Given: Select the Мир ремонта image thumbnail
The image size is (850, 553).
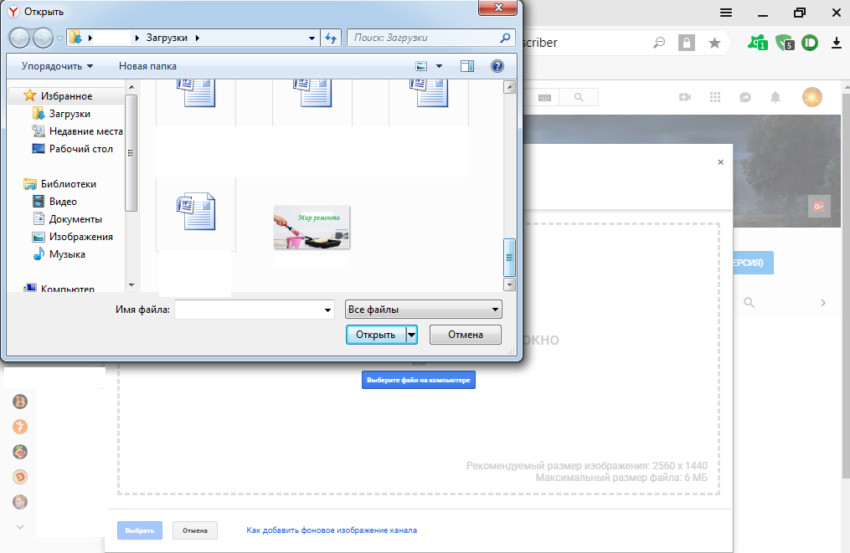Looking at the screenshot, I should tap(312, 228).
